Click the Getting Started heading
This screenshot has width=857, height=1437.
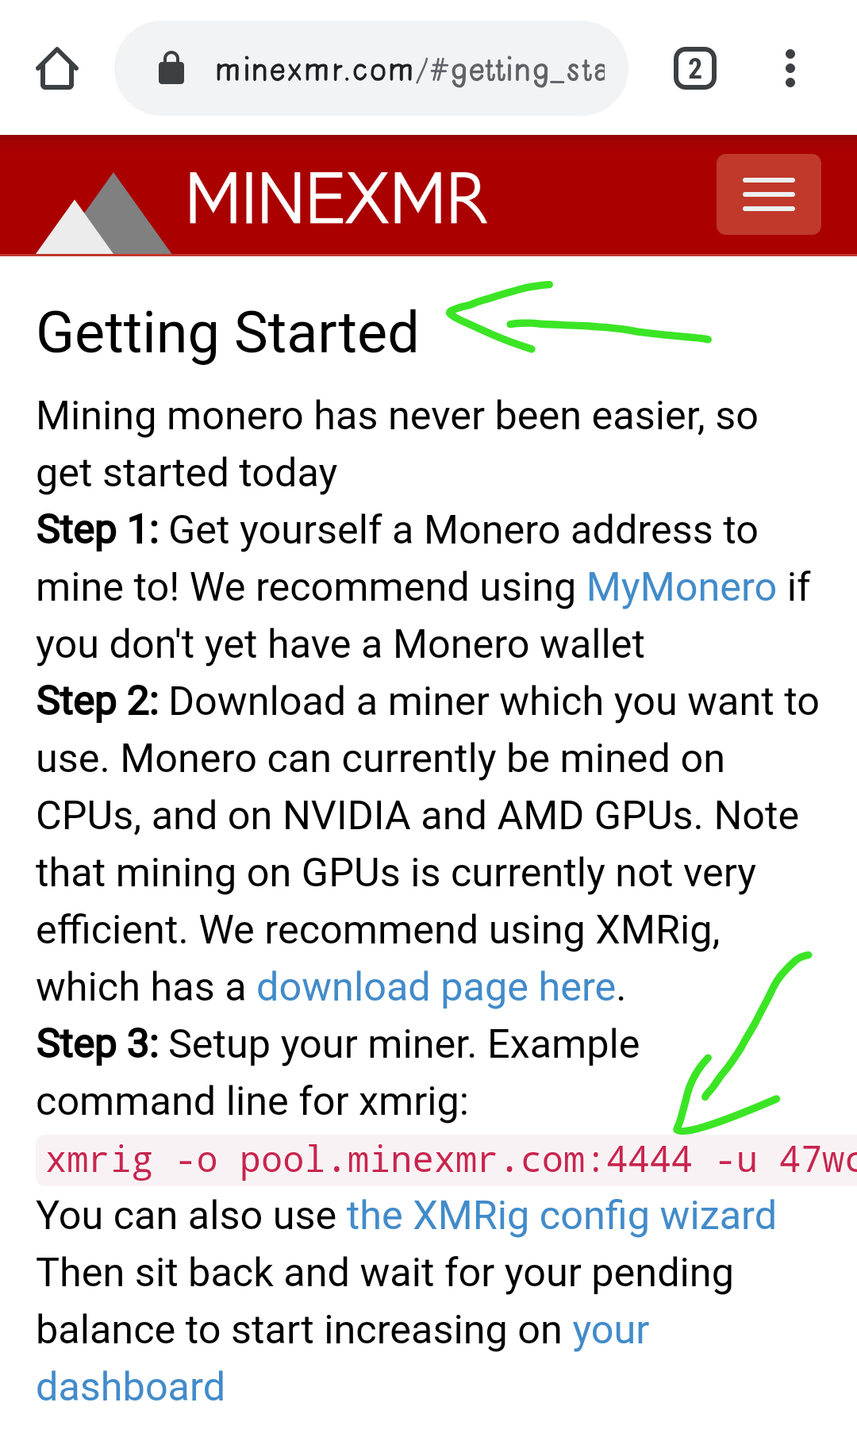pyautogui.click(x=228, y=332)
